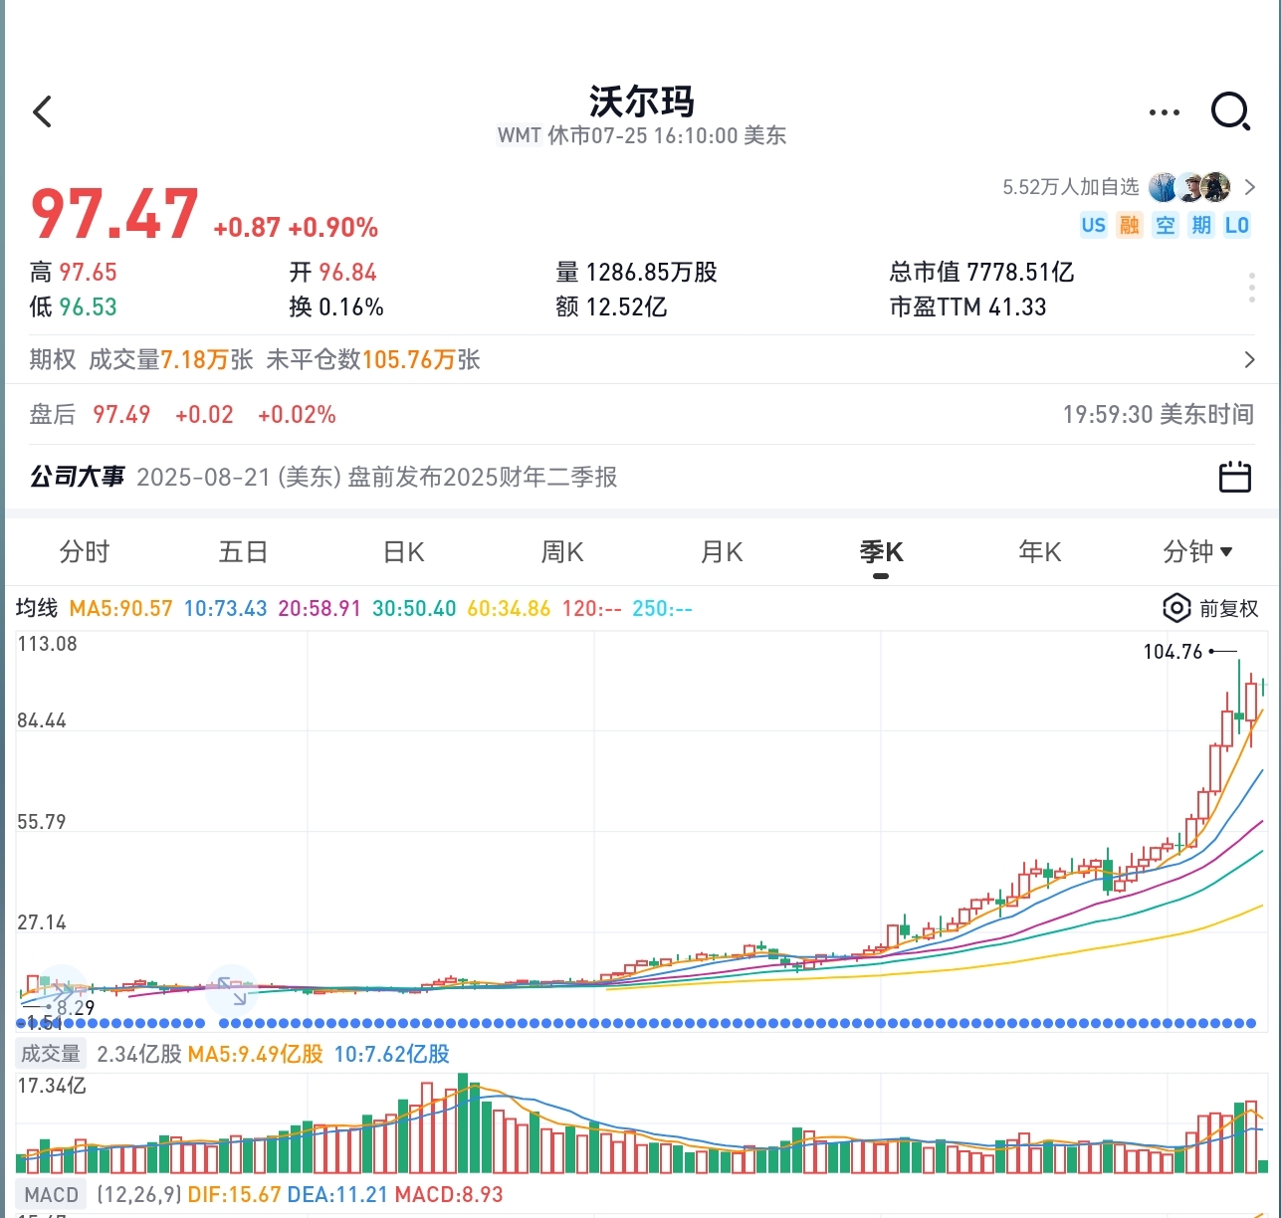This screenshot has width=1281, height=1218.
Task: Tap the DIF:15.67 MACD value
Action: [x=234, y=1194]
